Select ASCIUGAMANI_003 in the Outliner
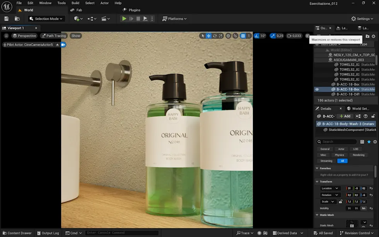Screen dimensions: 379x237 pyautogui.click(x=348, y=60)
